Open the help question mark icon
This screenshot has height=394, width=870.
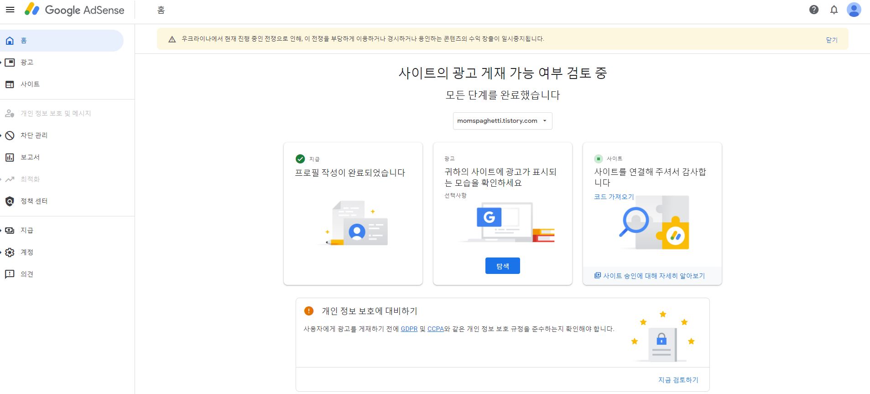tap(814, 10)
